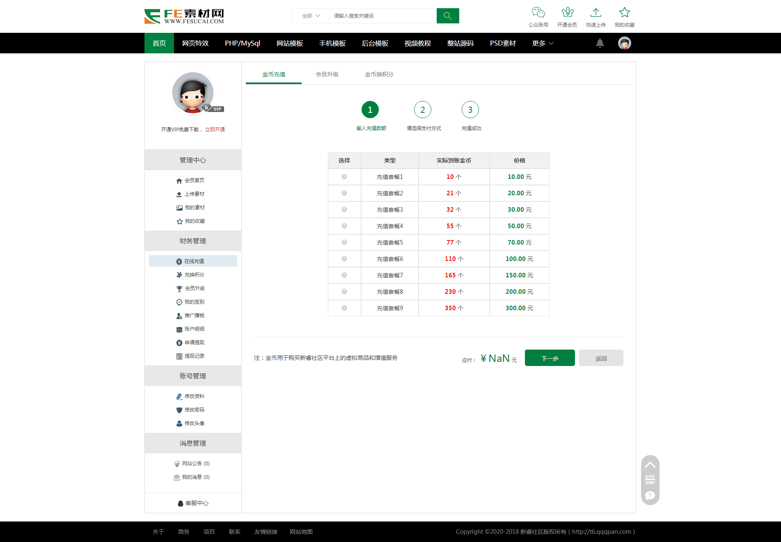Click the notification bell icon
The image size is (781, 542).
(600, 43)
